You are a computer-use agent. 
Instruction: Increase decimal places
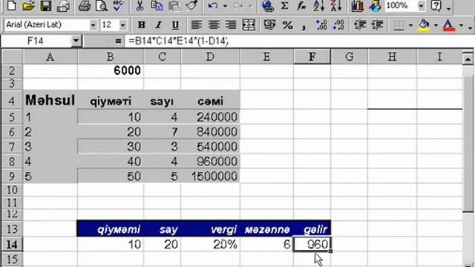[321, 24]
